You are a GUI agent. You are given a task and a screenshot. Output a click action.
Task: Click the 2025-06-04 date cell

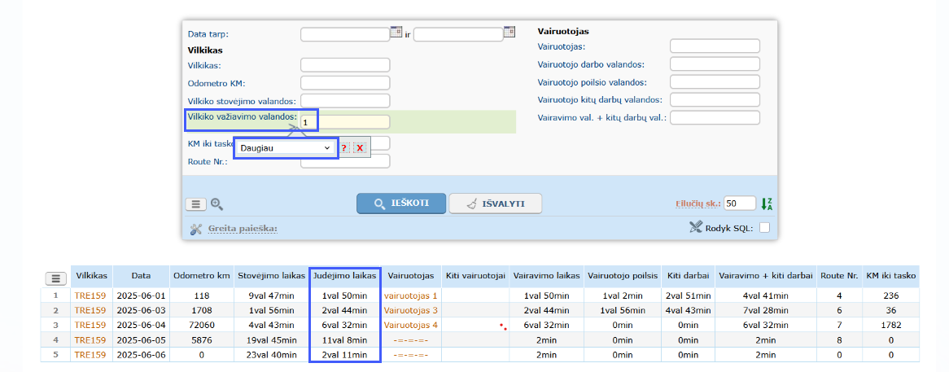pyautogui.click(x=141, y=325)
